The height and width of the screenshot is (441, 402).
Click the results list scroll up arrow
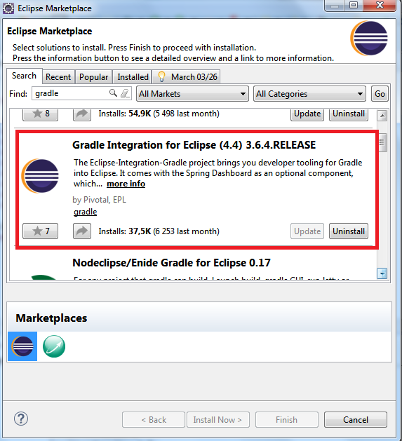[382, 115]
